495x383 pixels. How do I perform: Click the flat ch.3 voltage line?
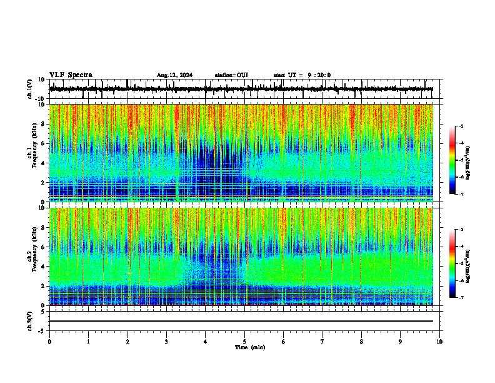[241, 321]
